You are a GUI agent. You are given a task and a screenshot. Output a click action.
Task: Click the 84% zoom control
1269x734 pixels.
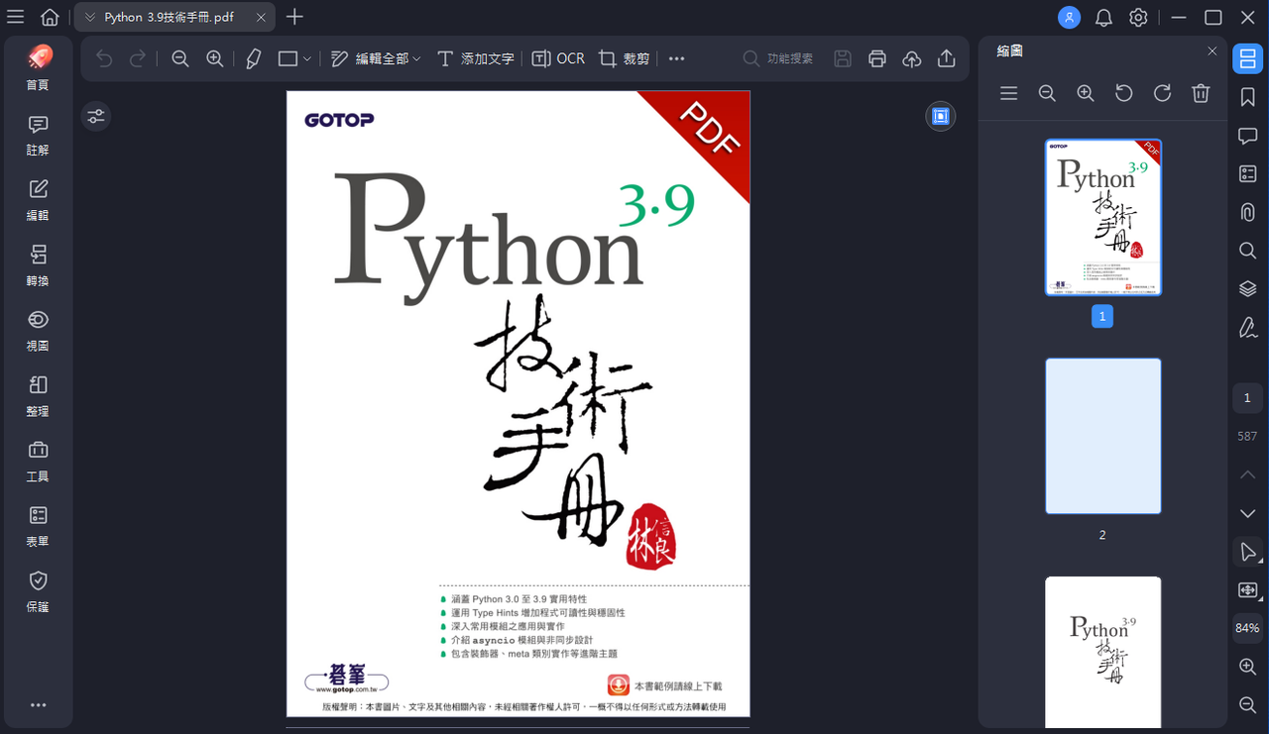pyautogui.click(x=1247, y=627)
